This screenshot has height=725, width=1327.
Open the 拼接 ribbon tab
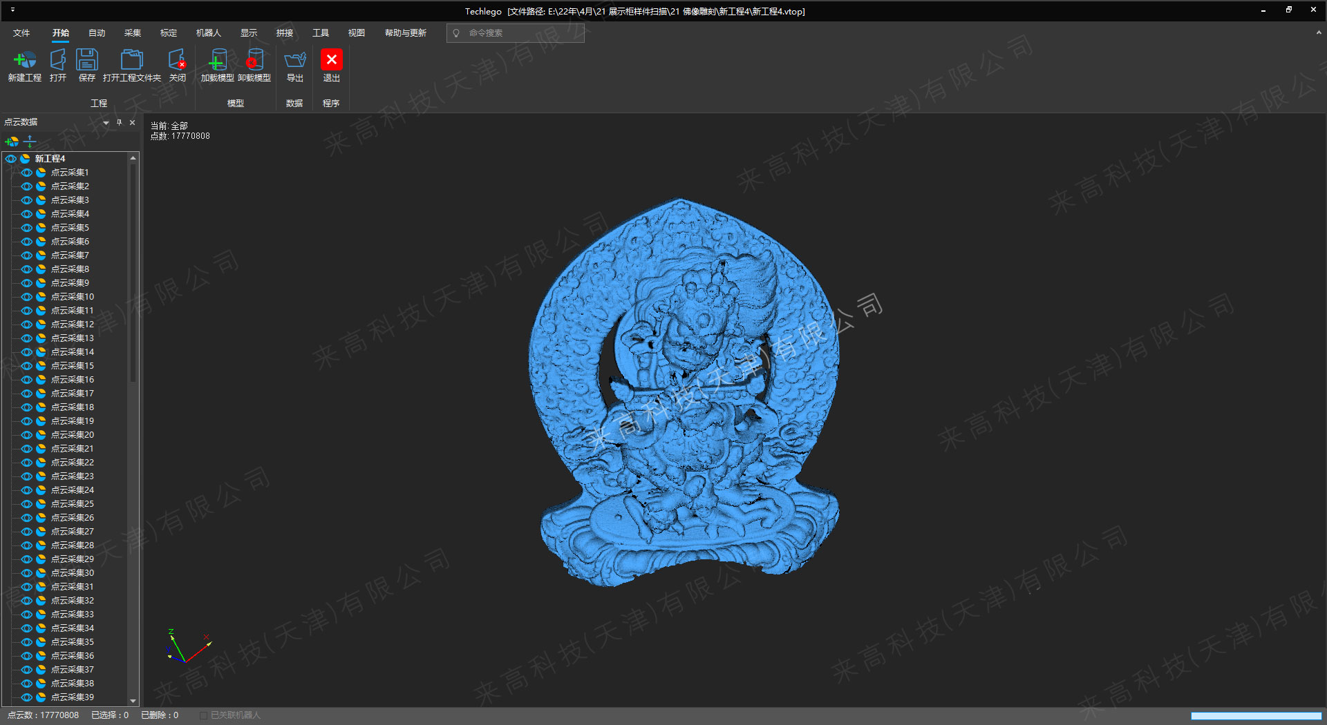(x=285, y=33)
